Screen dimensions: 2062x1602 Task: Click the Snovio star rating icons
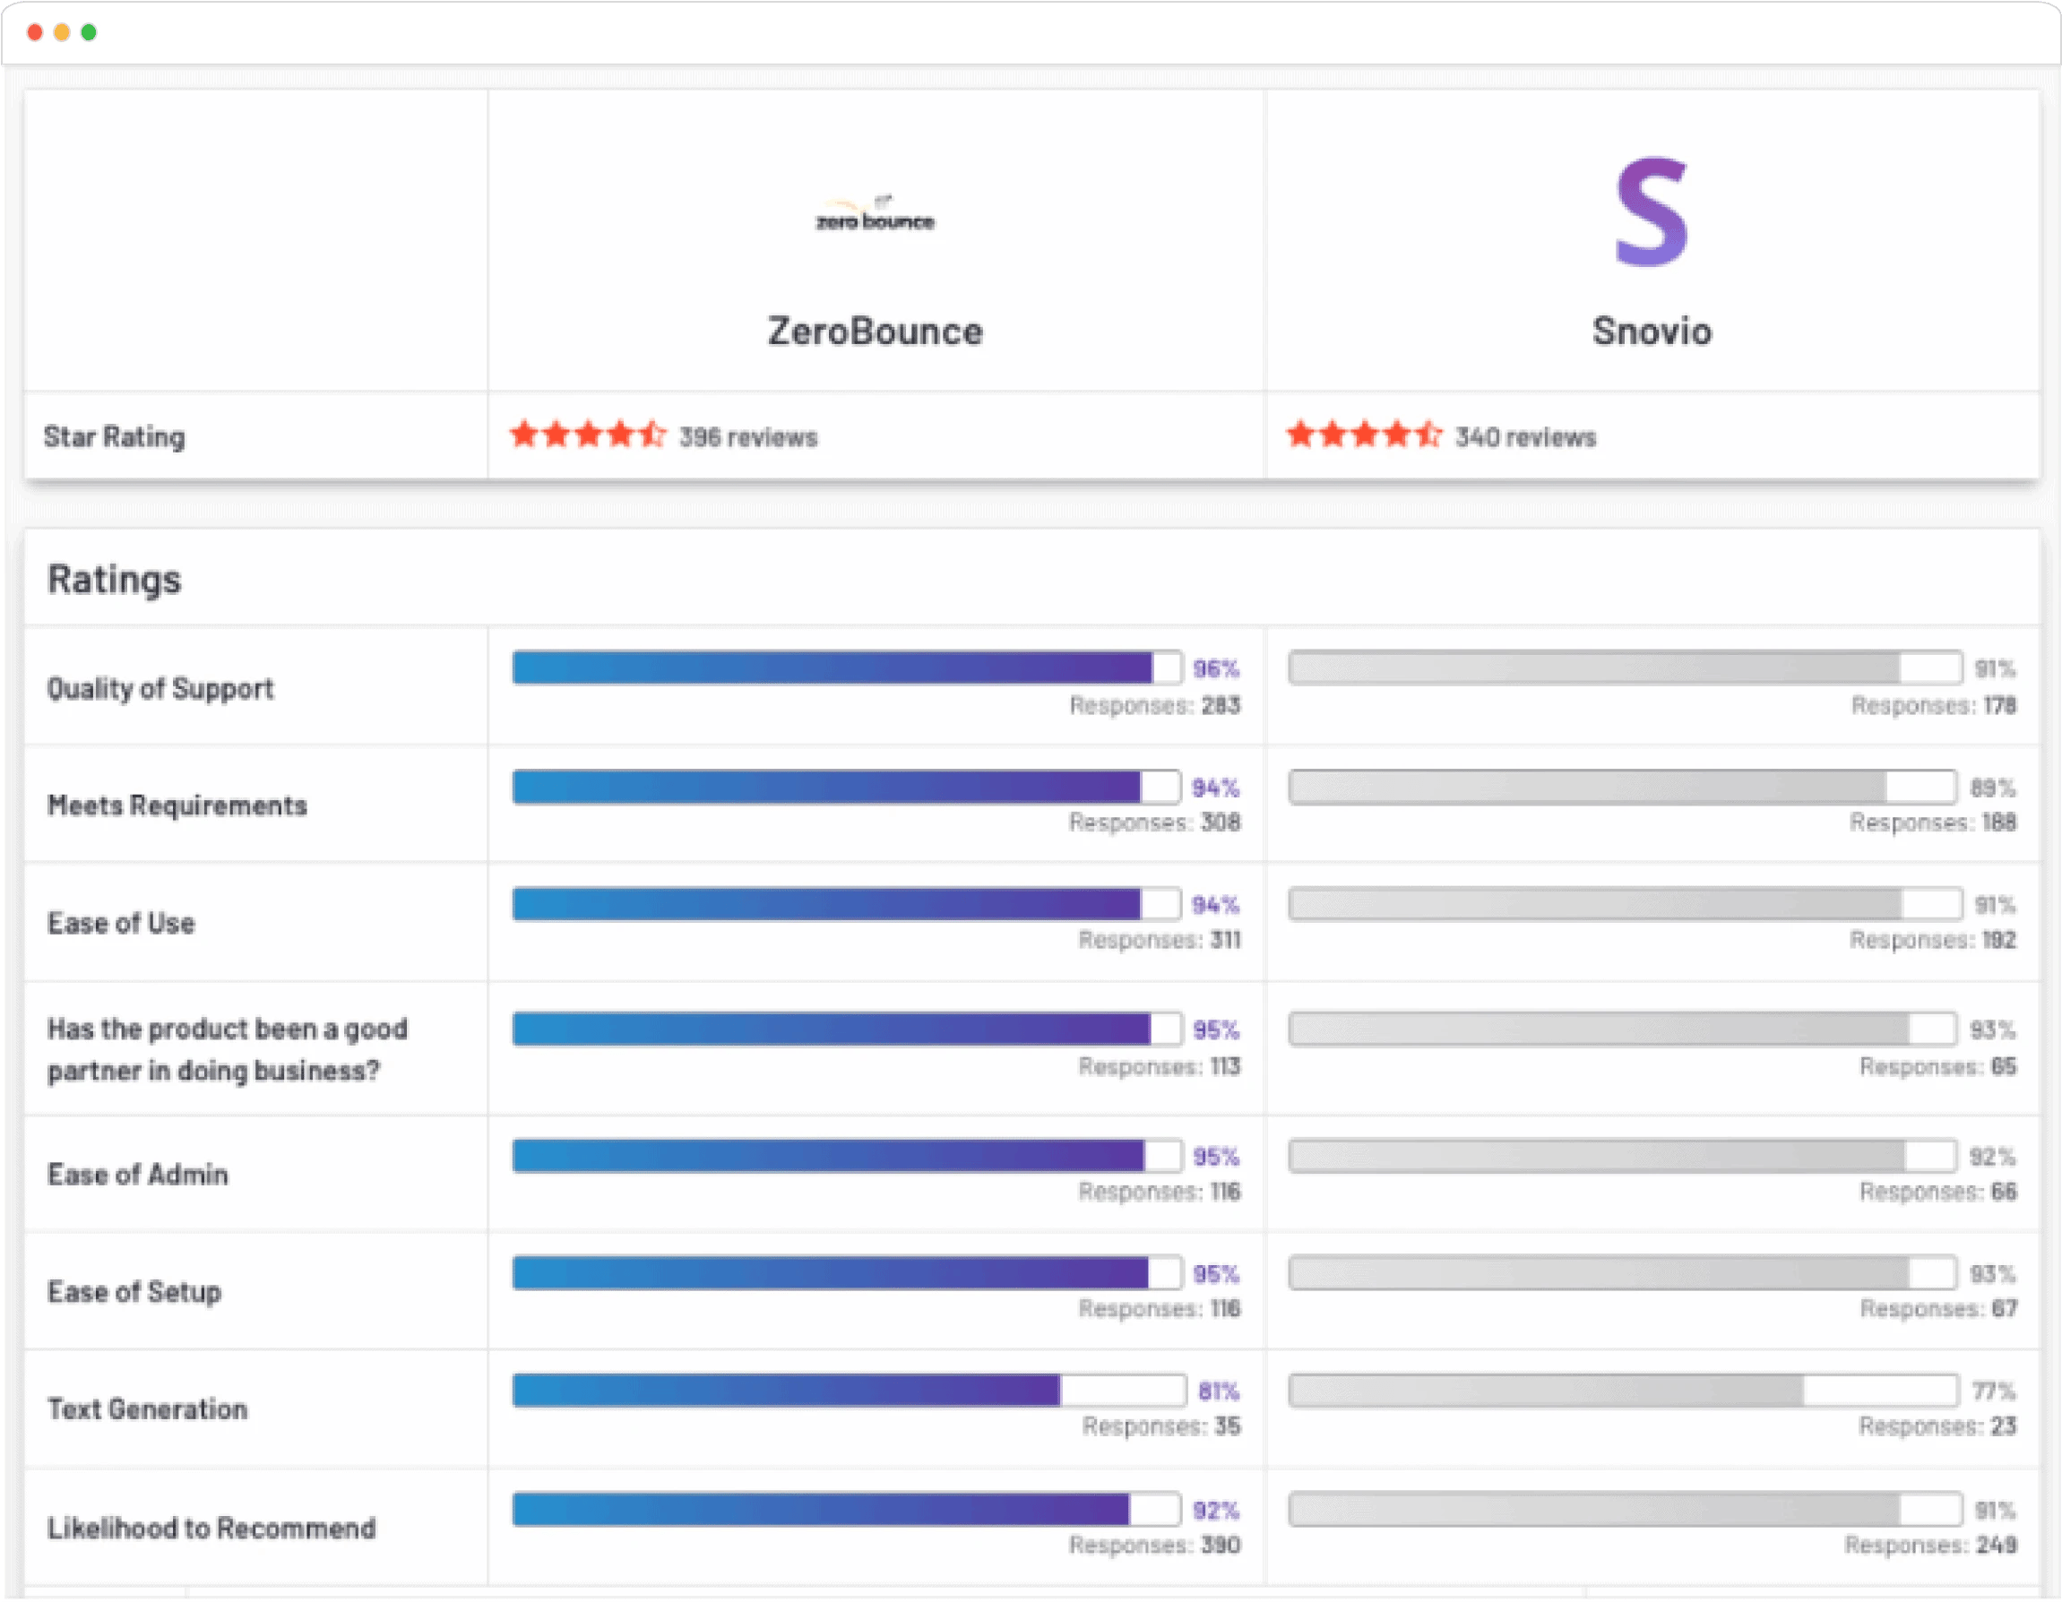[x=1363, y=436]
